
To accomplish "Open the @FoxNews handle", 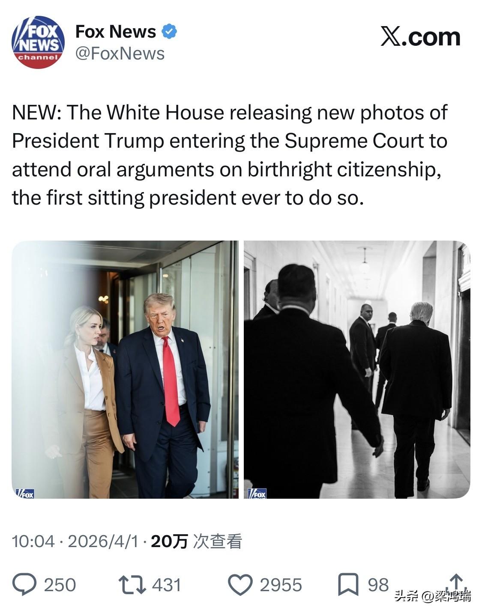I will pos(120,54).
